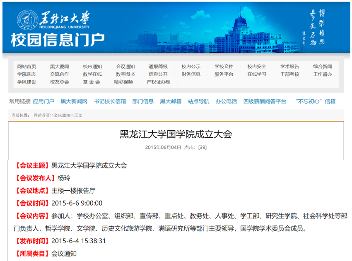Open 数字图书 menu item
The image size is (352, 261).
(125, 74)
